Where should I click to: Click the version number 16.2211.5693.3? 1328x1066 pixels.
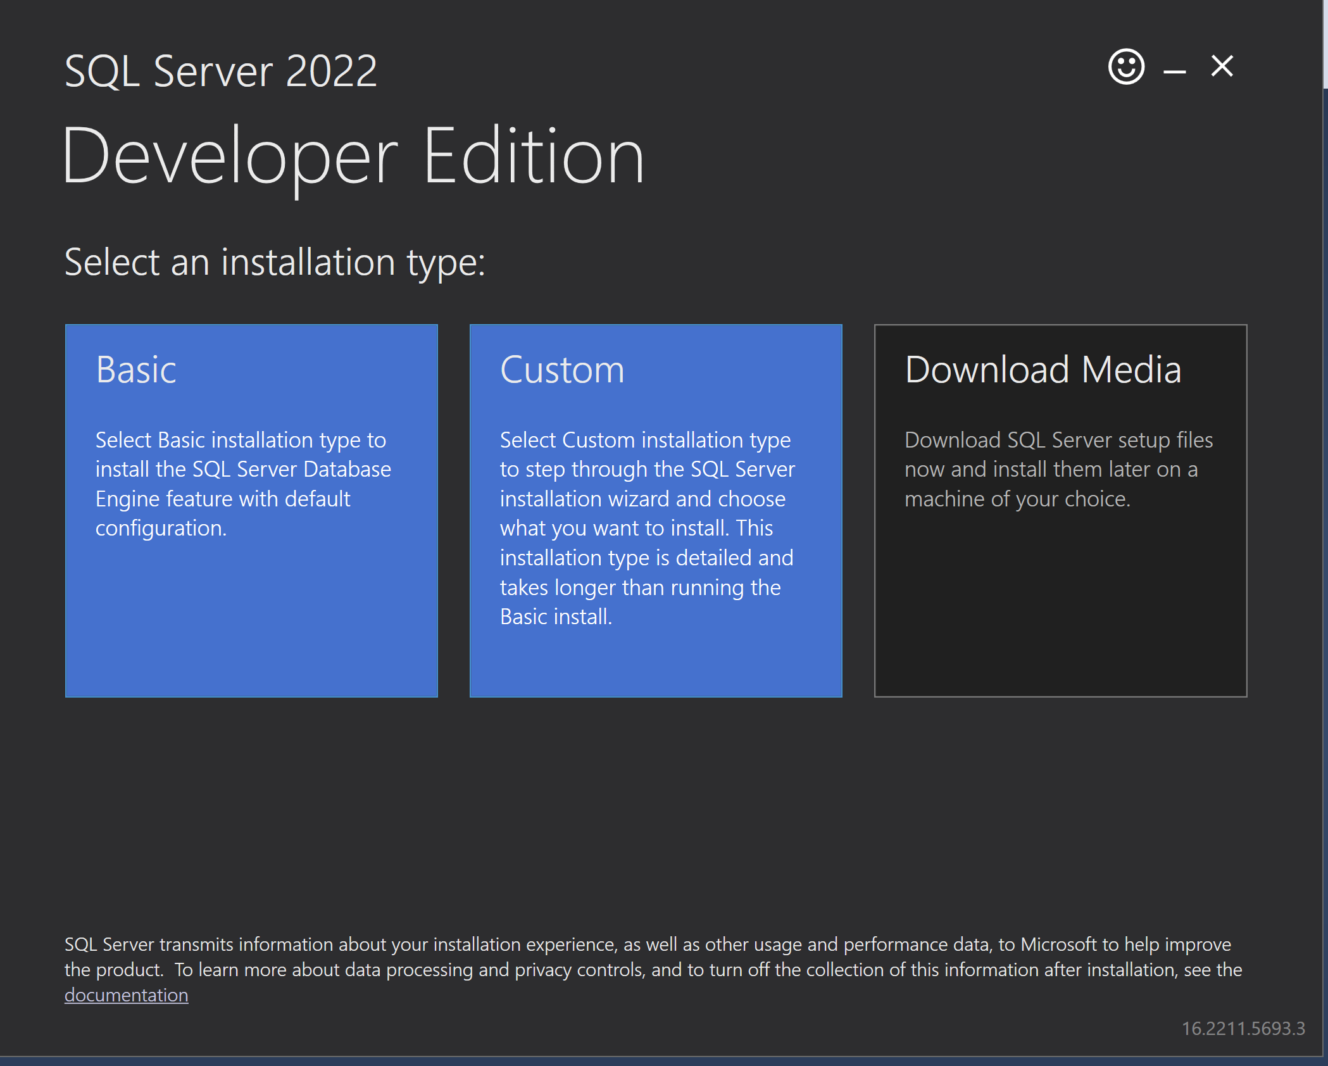click(x=1243, y=1029)
